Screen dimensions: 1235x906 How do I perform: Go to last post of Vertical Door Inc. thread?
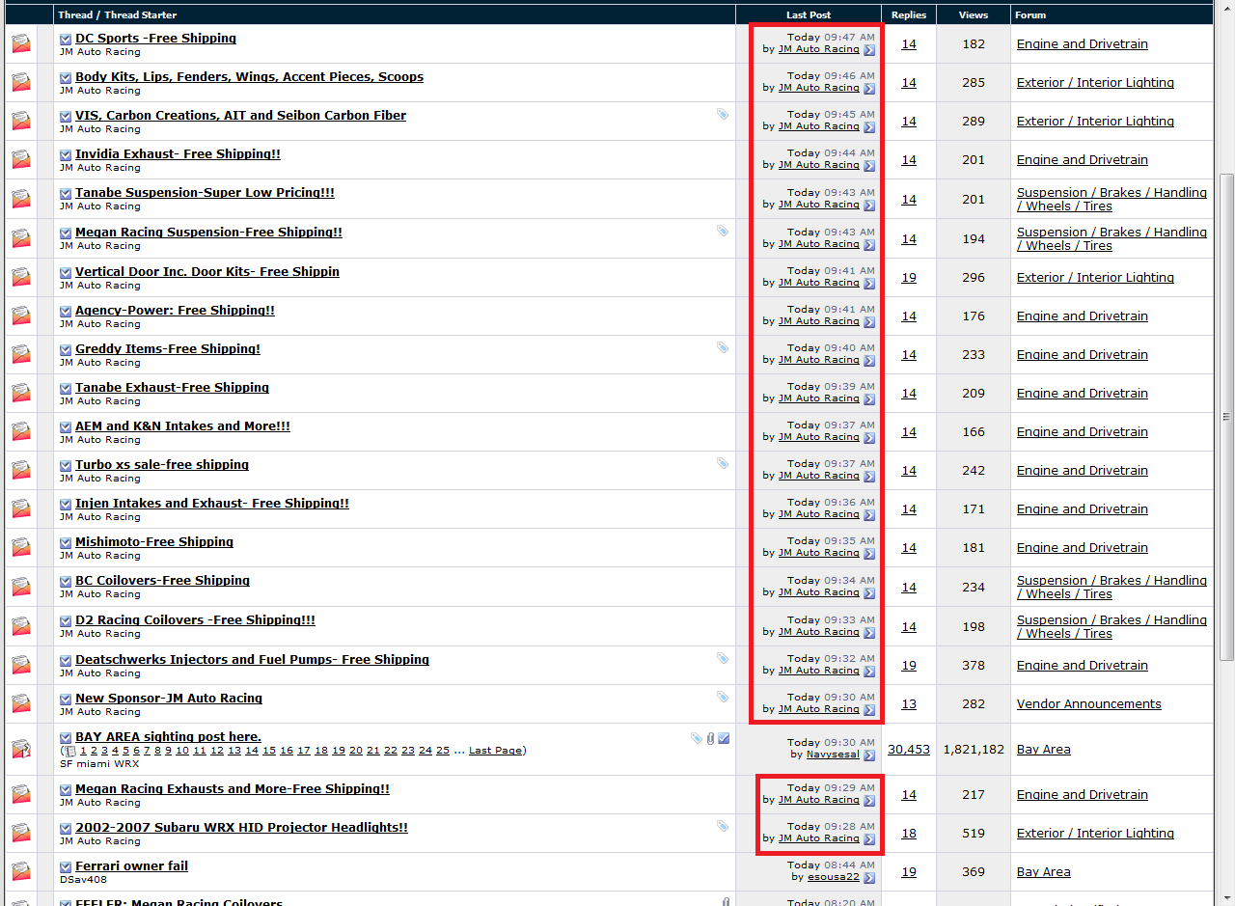click(869, 284)
